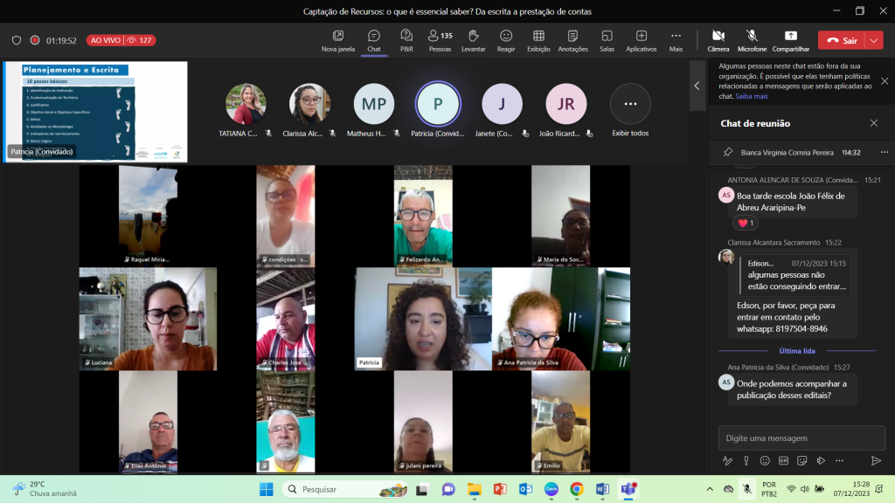The height and width of the screenshot is (503, 895).
Task: Click the AO VIVO 127 live badge
Action: 121,40
